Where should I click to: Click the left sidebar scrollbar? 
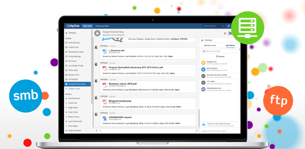[x=91, y=67]
